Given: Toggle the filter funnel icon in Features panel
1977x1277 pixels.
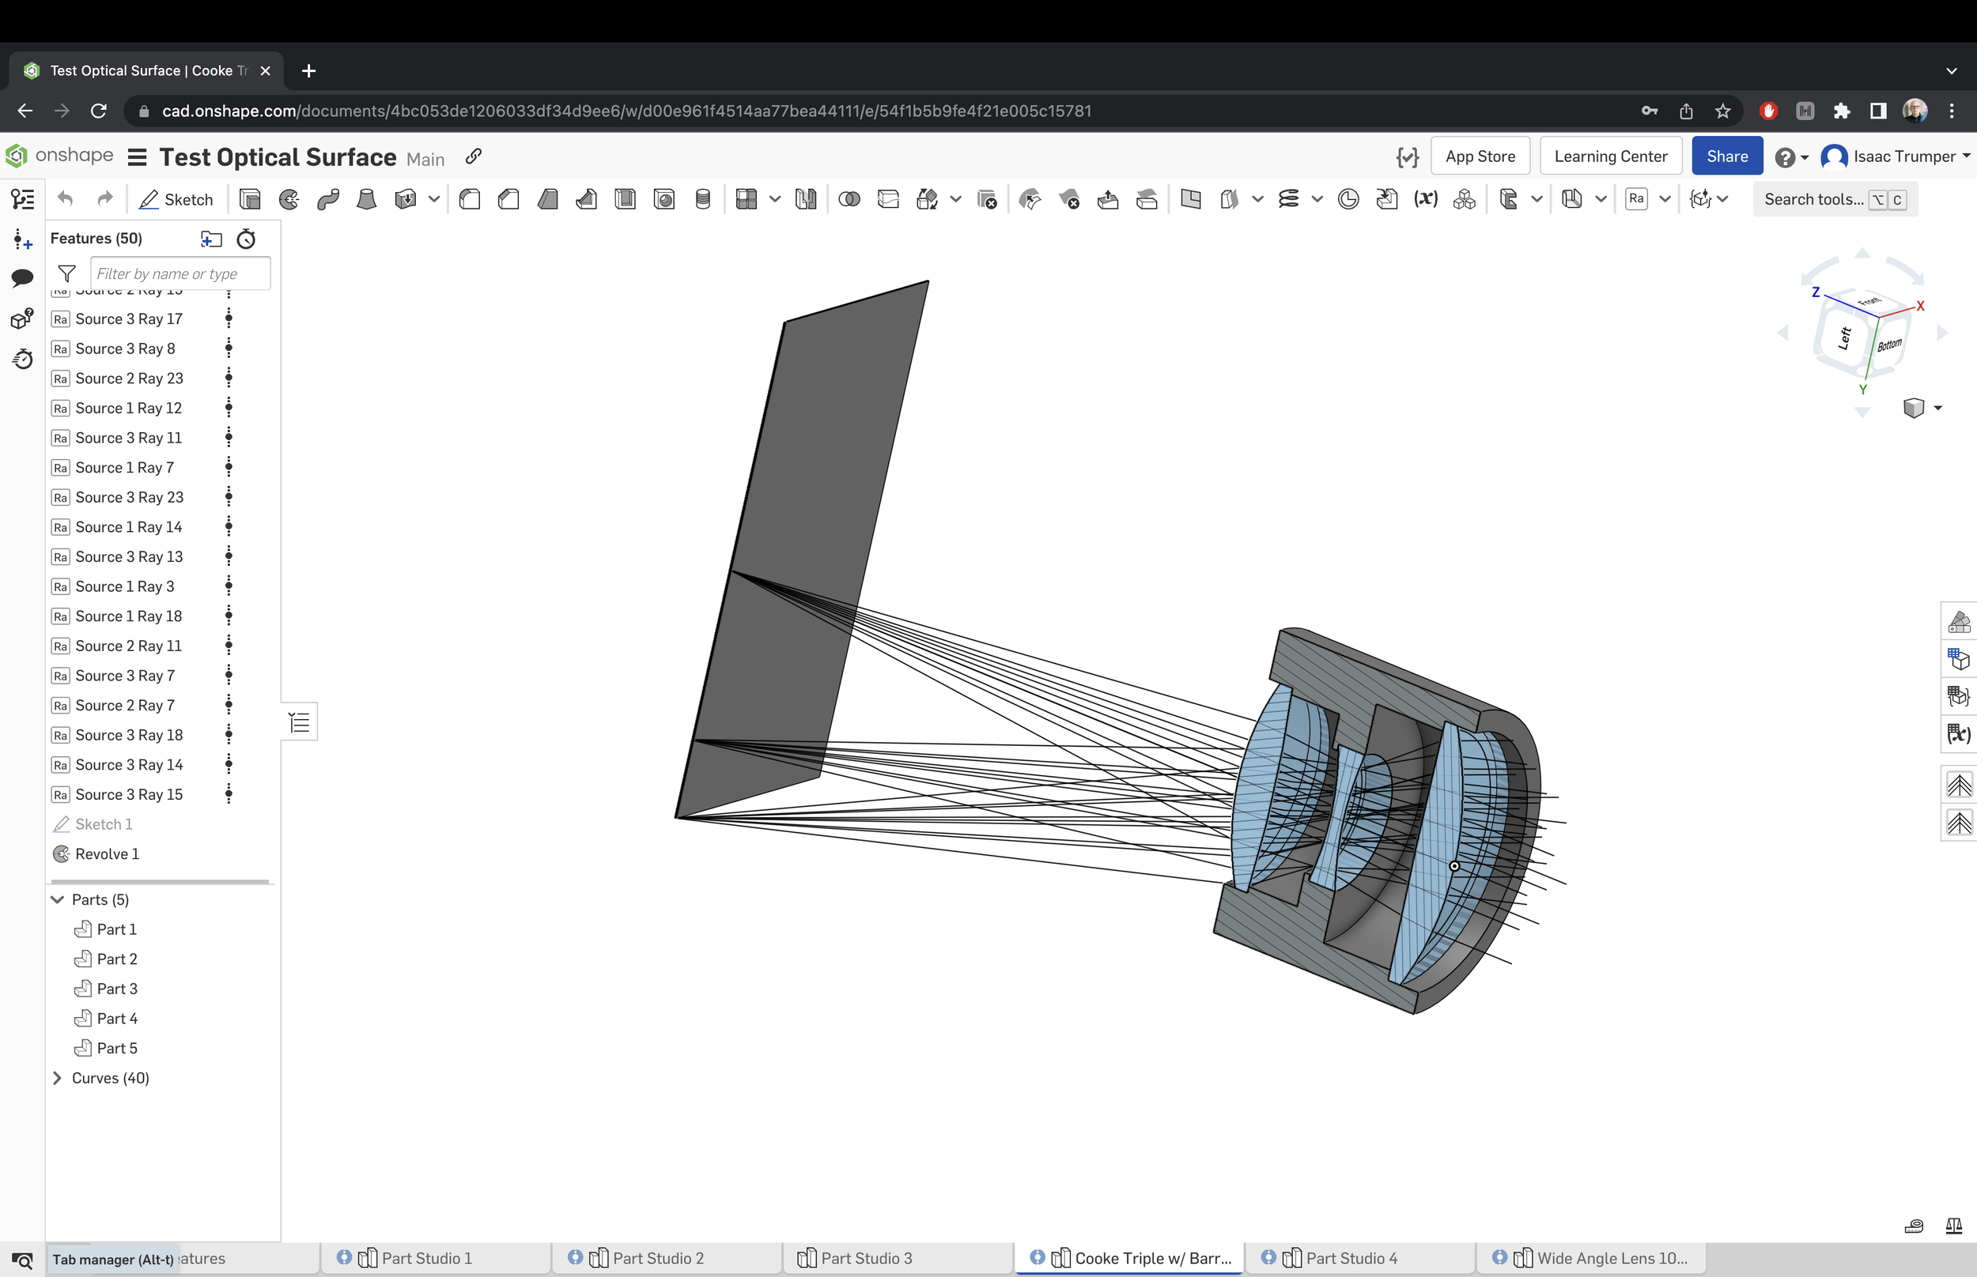Looking at the screenshot, I should pos(67,273).
